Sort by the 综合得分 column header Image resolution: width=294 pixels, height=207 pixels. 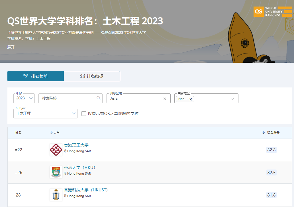tap(273, 133)
